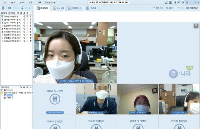
Task: Click the network transfer arrows icon
Action: point(174,2)
